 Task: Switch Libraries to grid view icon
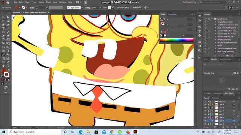(x=235, y=73)
